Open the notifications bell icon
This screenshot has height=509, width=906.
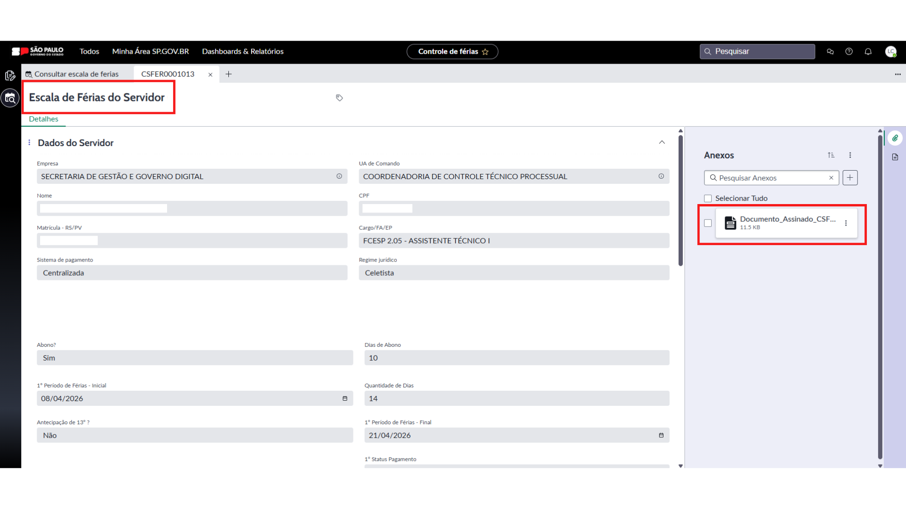[x=868, y=51]
